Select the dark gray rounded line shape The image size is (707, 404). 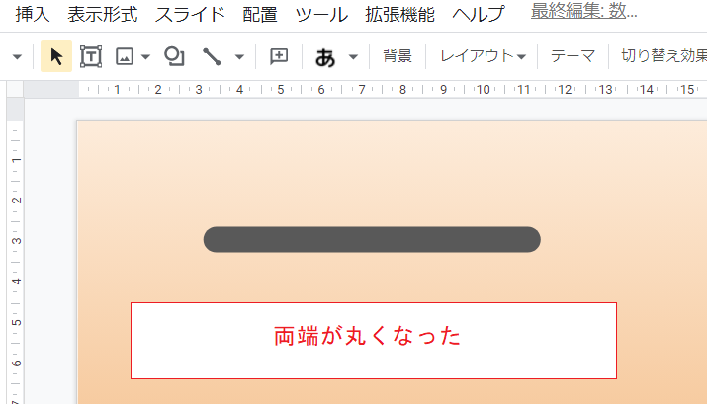(372, 240)
